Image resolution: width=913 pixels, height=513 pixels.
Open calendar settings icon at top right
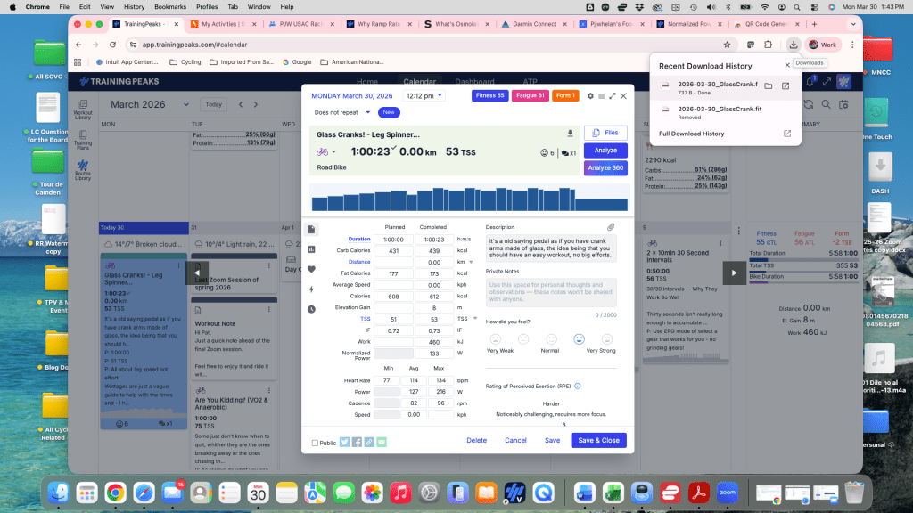[x=843, y=105]
